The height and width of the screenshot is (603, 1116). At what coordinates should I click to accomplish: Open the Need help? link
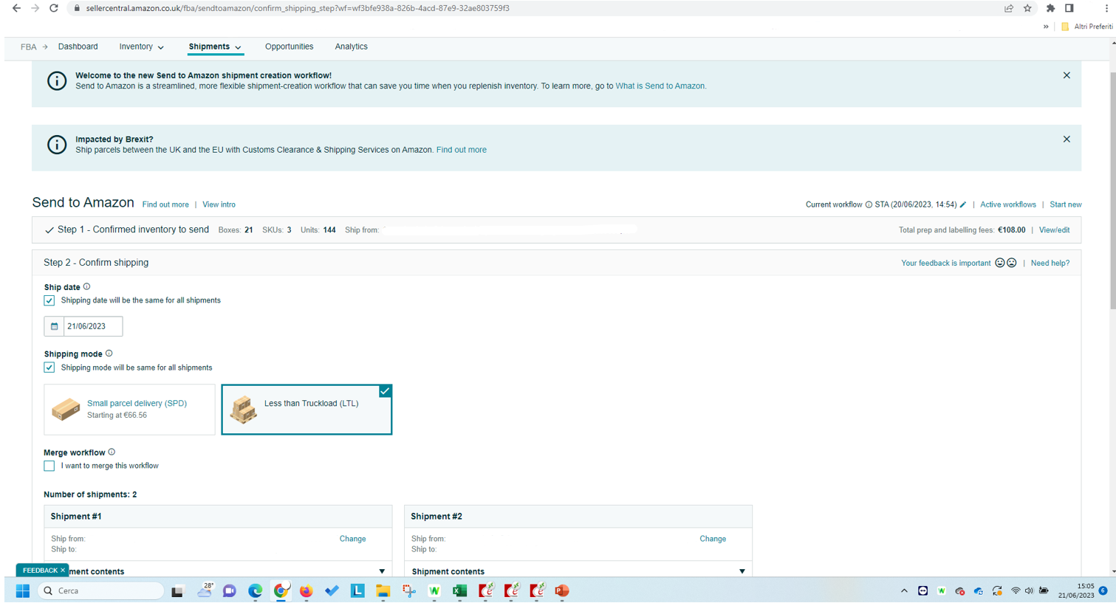click(1050, 263)
